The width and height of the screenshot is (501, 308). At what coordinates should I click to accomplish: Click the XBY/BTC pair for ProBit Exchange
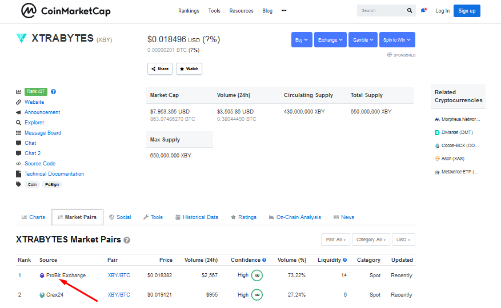[x=119, y=275]
